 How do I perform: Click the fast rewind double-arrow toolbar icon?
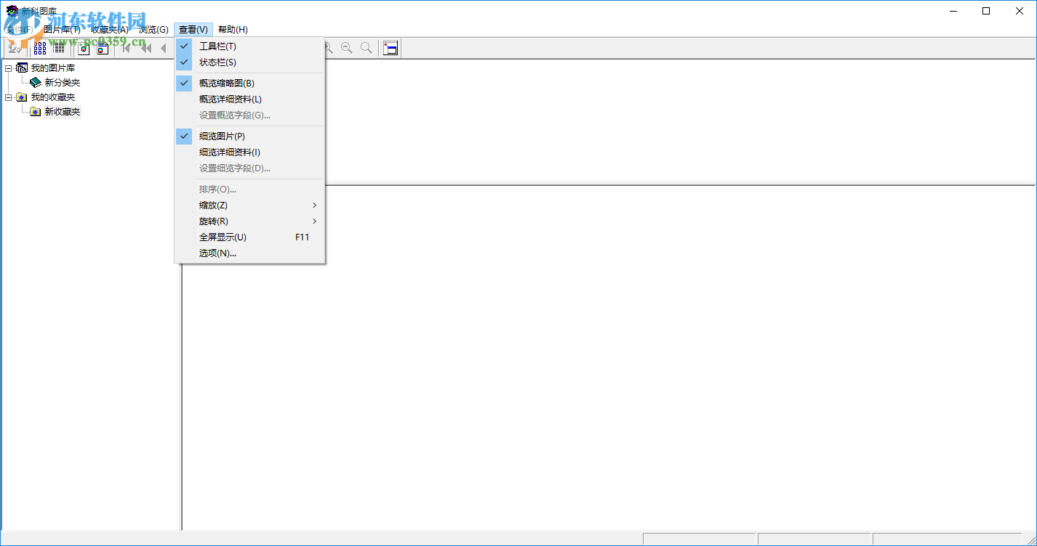point(145,49)
